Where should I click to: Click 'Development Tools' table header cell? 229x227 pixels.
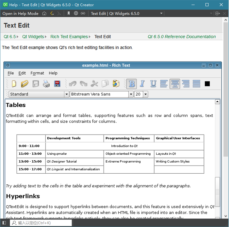tap(74, 138)
